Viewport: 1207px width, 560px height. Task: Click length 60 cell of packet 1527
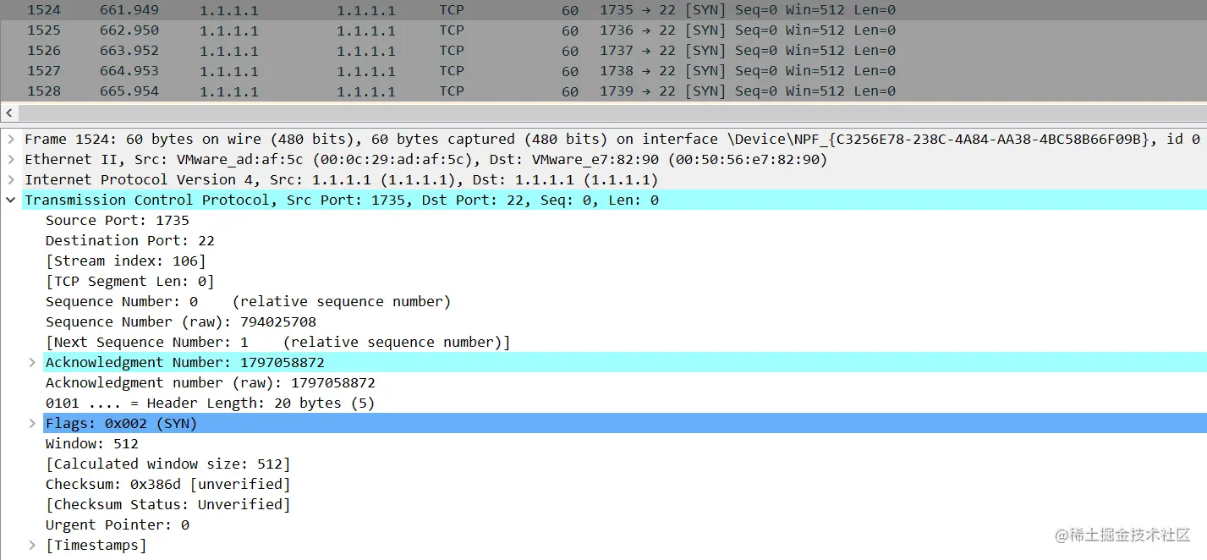click(x=570, y=71)
